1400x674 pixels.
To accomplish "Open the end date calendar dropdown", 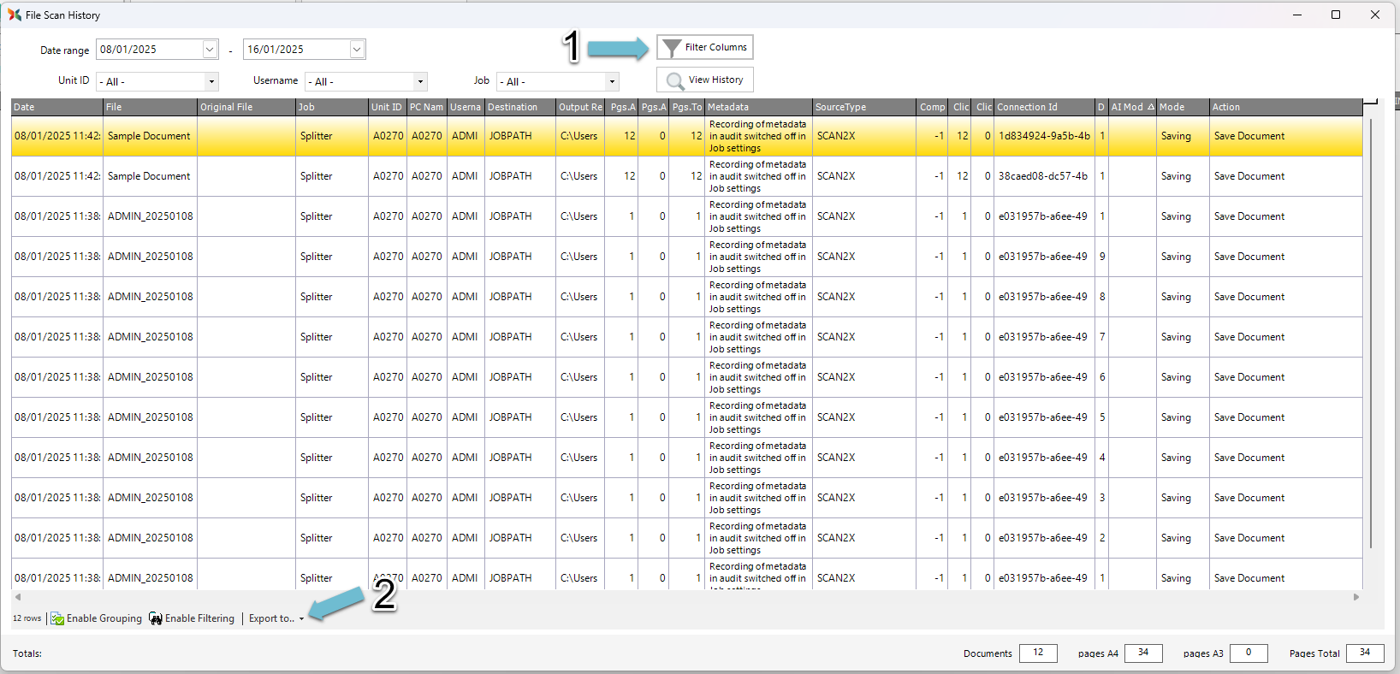I will click(357, 50).
